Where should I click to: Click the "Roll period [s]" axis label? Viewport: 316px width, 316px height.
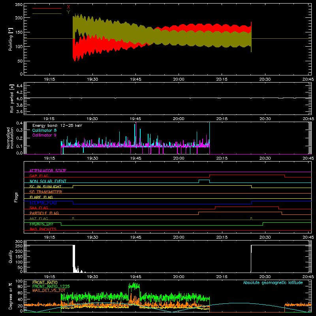(11, 98)
